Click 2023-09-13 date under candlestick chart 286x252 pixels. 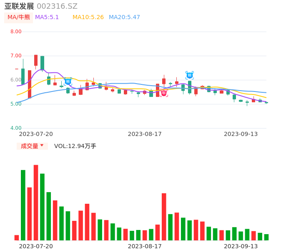point(241,134)
